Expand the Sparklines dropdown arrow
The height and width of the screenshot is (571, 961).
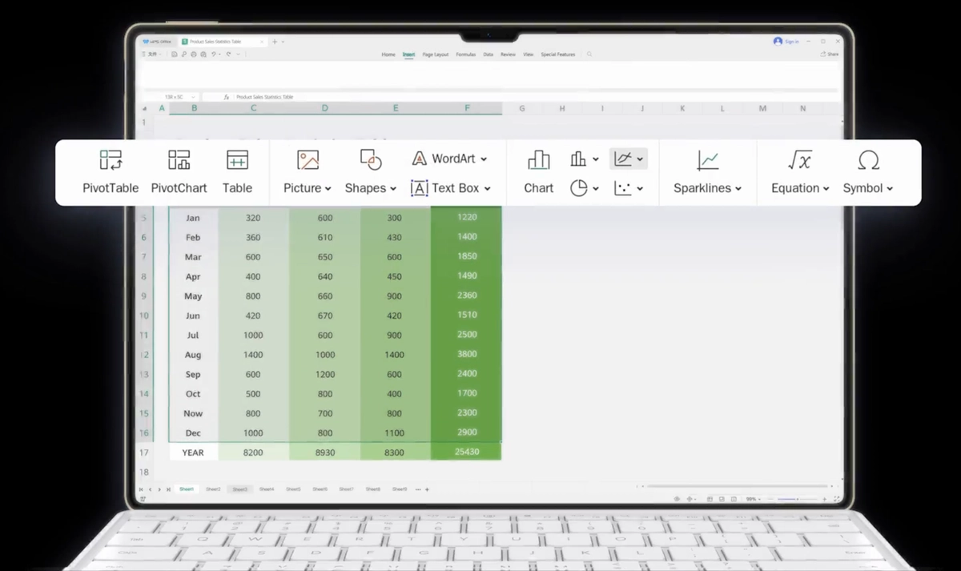click(738, 189)
